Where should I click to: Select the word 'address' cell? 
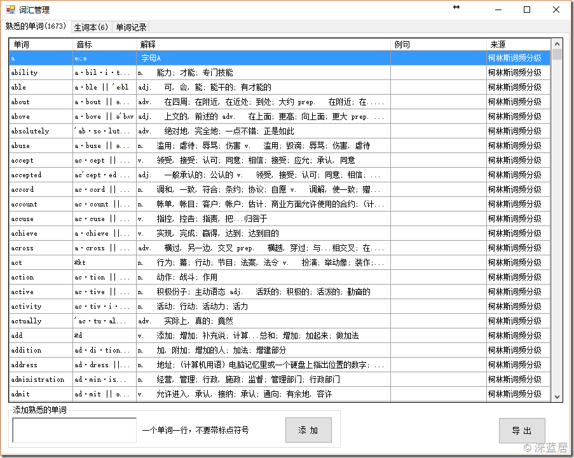click(x=41, y=365)
